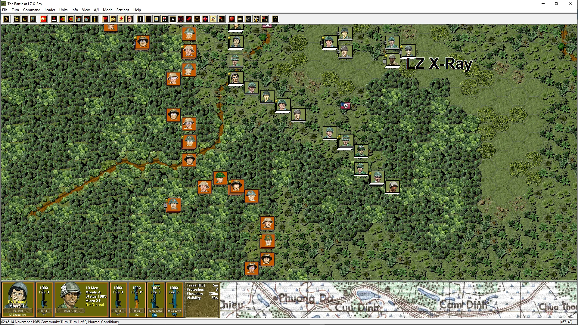Open the Units menu

point(63,10)
